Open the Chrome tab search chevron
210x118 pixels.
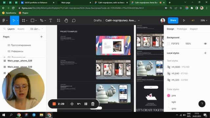coord(185,2)
